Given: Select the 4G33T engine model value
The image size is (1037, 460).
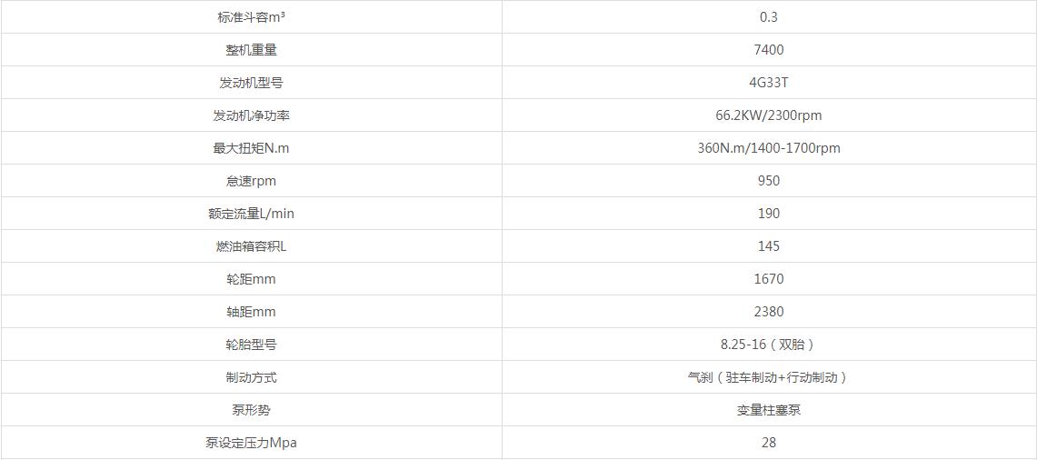Looking at the screenshot, I should [x=769, y=83].
